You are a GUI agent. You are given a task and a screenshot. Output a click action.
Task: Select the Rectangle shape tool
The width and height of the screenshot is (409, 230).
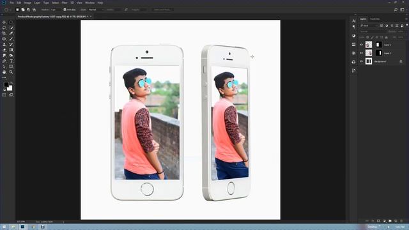[x=11, y=66]
